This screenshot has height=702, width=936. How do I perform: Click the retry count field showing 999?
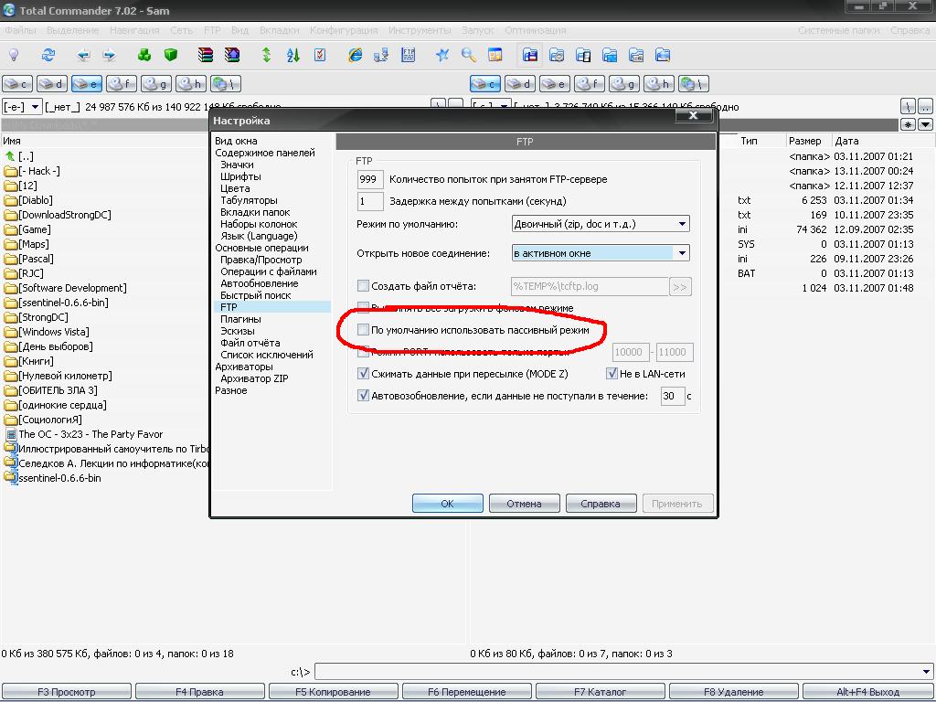pos(370,179)
